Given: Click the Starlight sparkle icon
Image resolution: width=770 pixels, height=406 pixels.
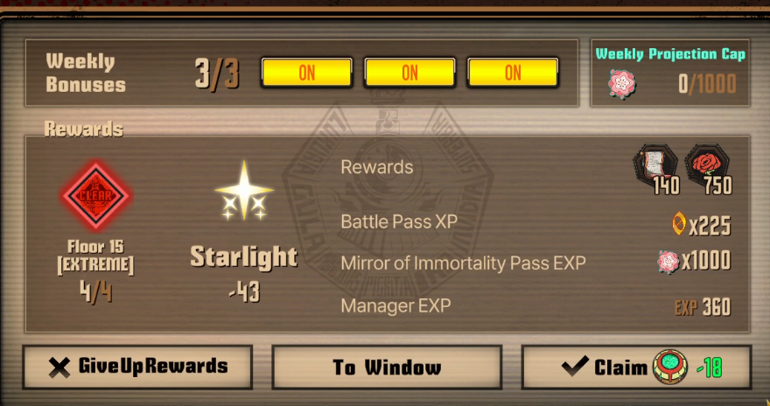Looking at the screenshot, I should click(x=244, y=192).
